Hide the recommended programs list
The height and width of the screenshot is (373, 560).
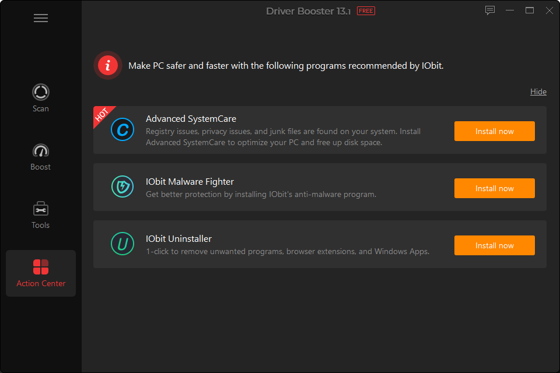coord(538,92)
